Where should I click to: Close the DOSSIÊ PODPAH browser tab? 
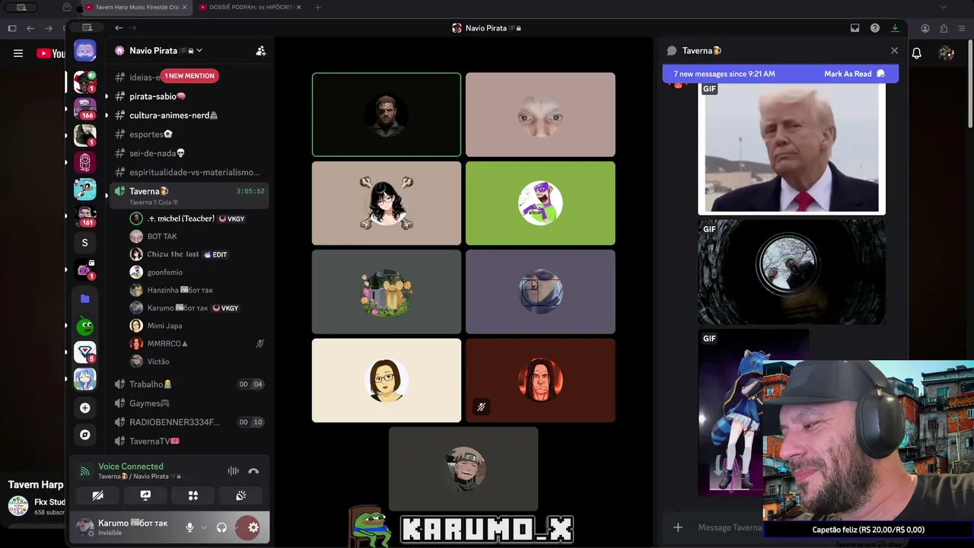click(x=298, y=7)
